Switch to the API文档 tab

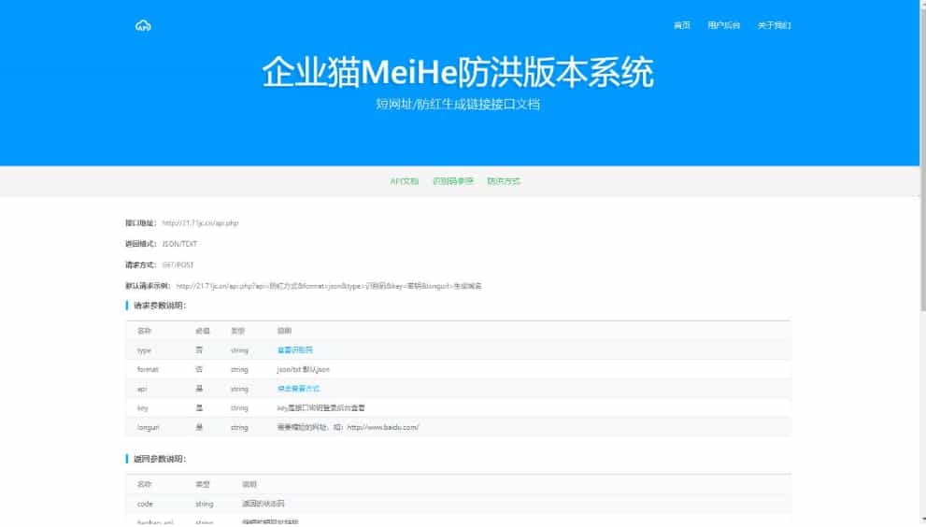404,181
